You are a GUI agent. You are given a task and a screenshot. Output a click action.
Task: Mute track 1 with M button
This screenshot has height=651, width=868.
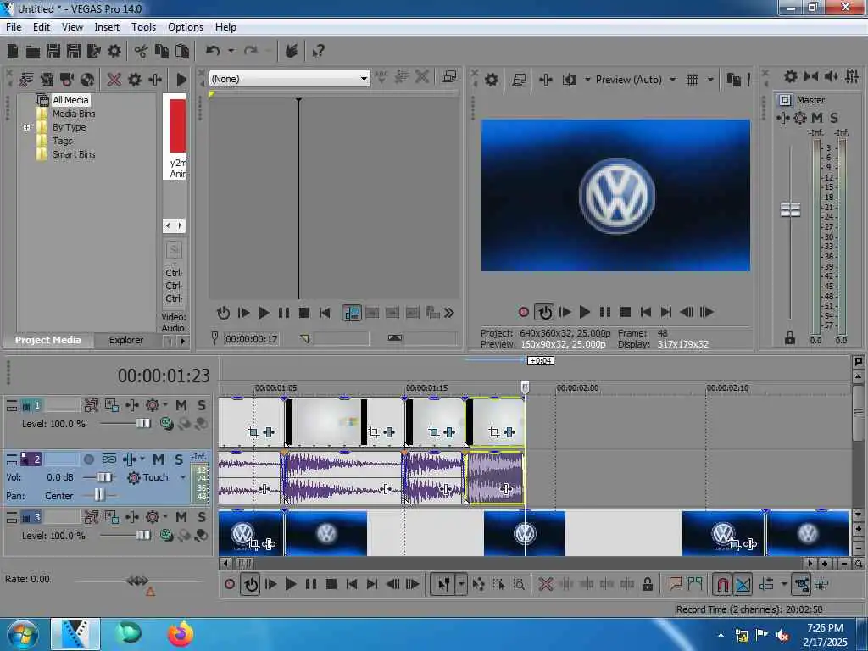181,406
